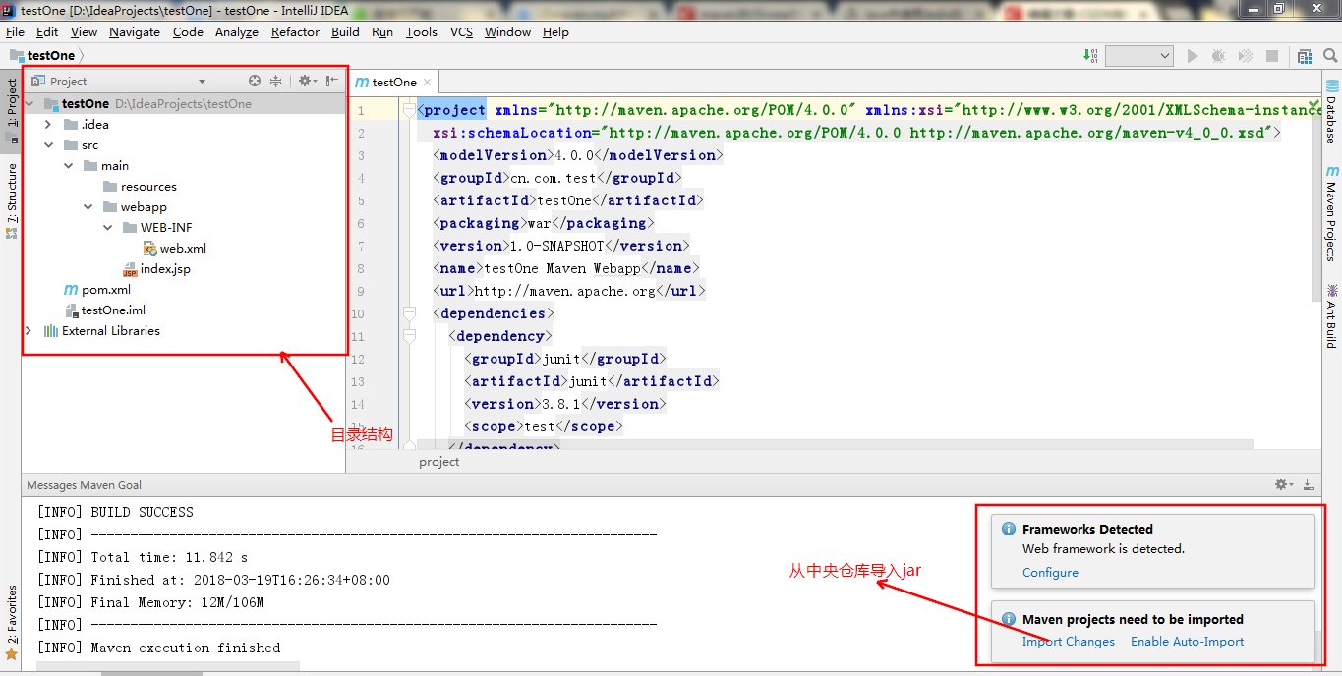Collapse the WEB-INF folder
The height and width of the screenshot is (676, 1342).
coord(108,228)
